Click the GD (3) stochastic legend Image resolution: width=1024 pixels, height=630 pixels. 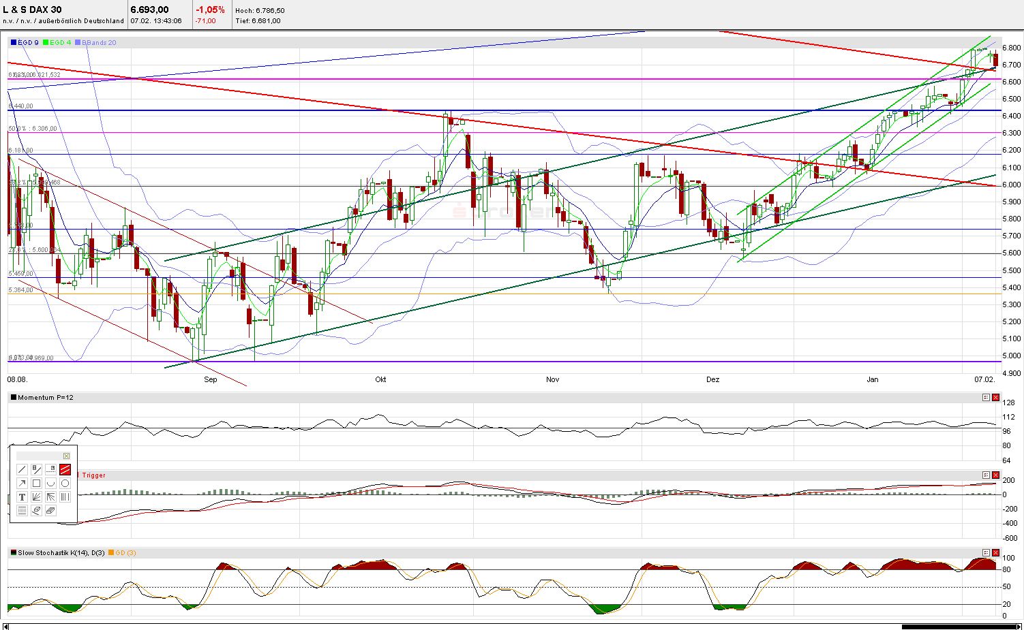[x=125, y=552]
